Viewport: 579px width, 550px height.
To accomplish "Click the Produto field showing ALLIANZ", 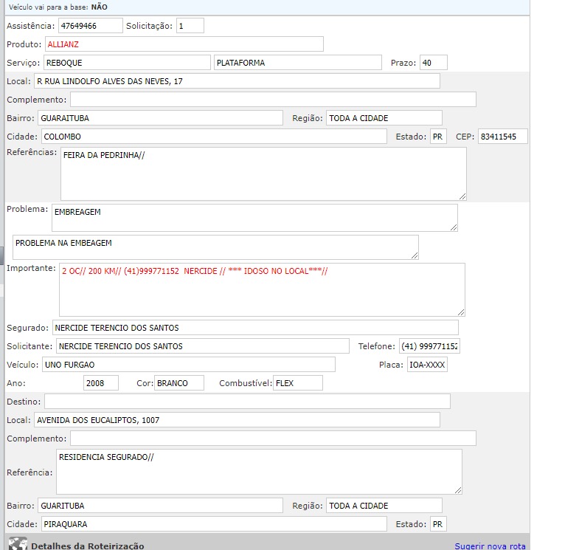I will point(184,44).
